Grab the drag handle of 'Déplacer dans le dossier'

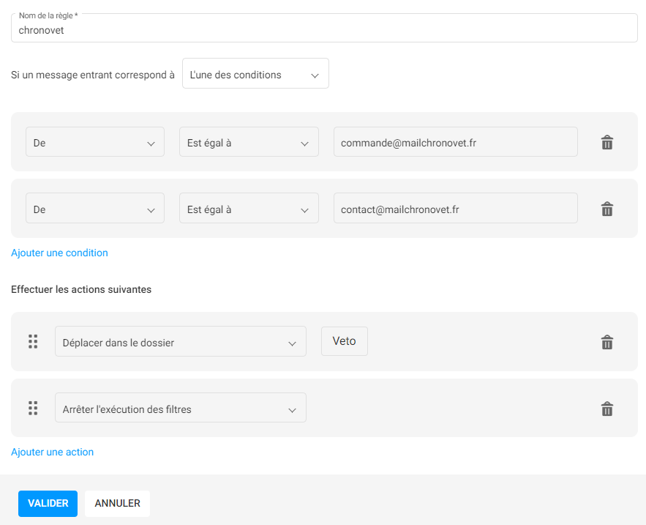[33, 341]
